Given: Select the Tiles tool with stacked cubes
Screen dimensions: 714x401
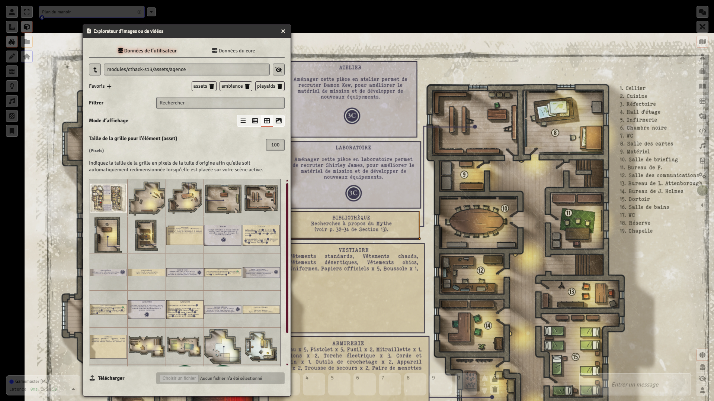Looking at the screenshot, I should pos(12,42).
